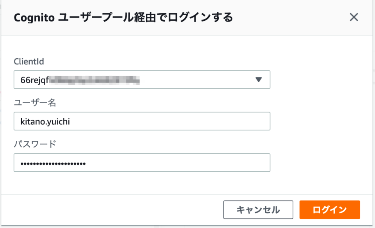The height and width of the screenshot is (228, 375).
Task: Click the masked password dots
Action: 53,163
